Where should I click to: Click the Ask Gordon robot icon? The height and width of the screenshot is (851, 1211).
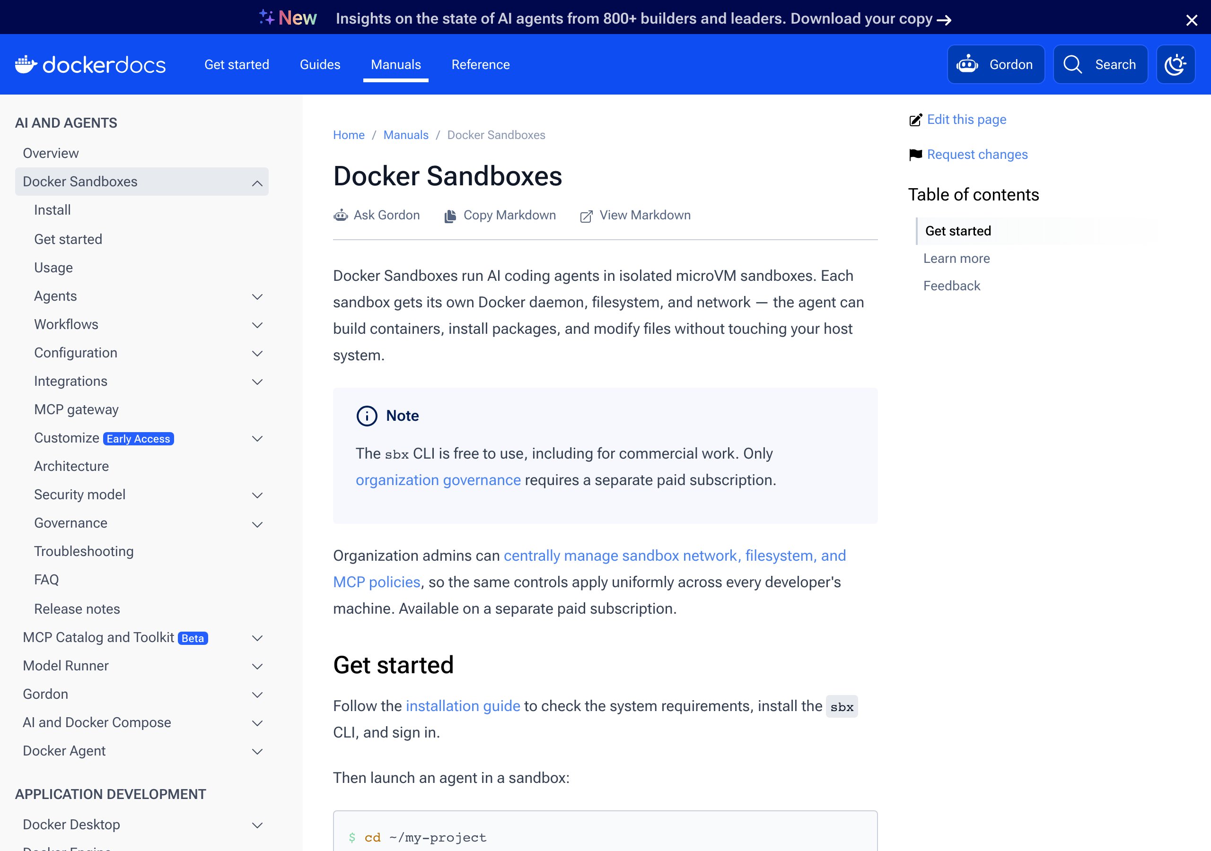[x=341, y=216]
